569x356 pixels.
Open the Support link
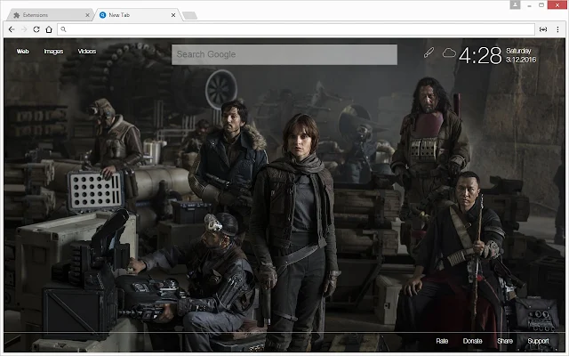click(538, 341)
